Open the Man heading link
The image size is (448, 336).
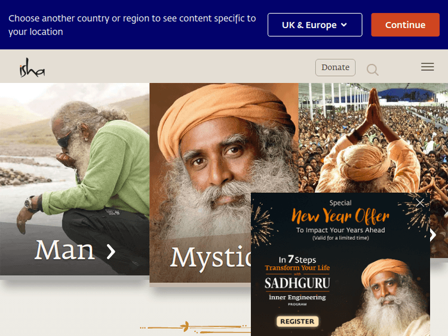(x=65, y=250)
